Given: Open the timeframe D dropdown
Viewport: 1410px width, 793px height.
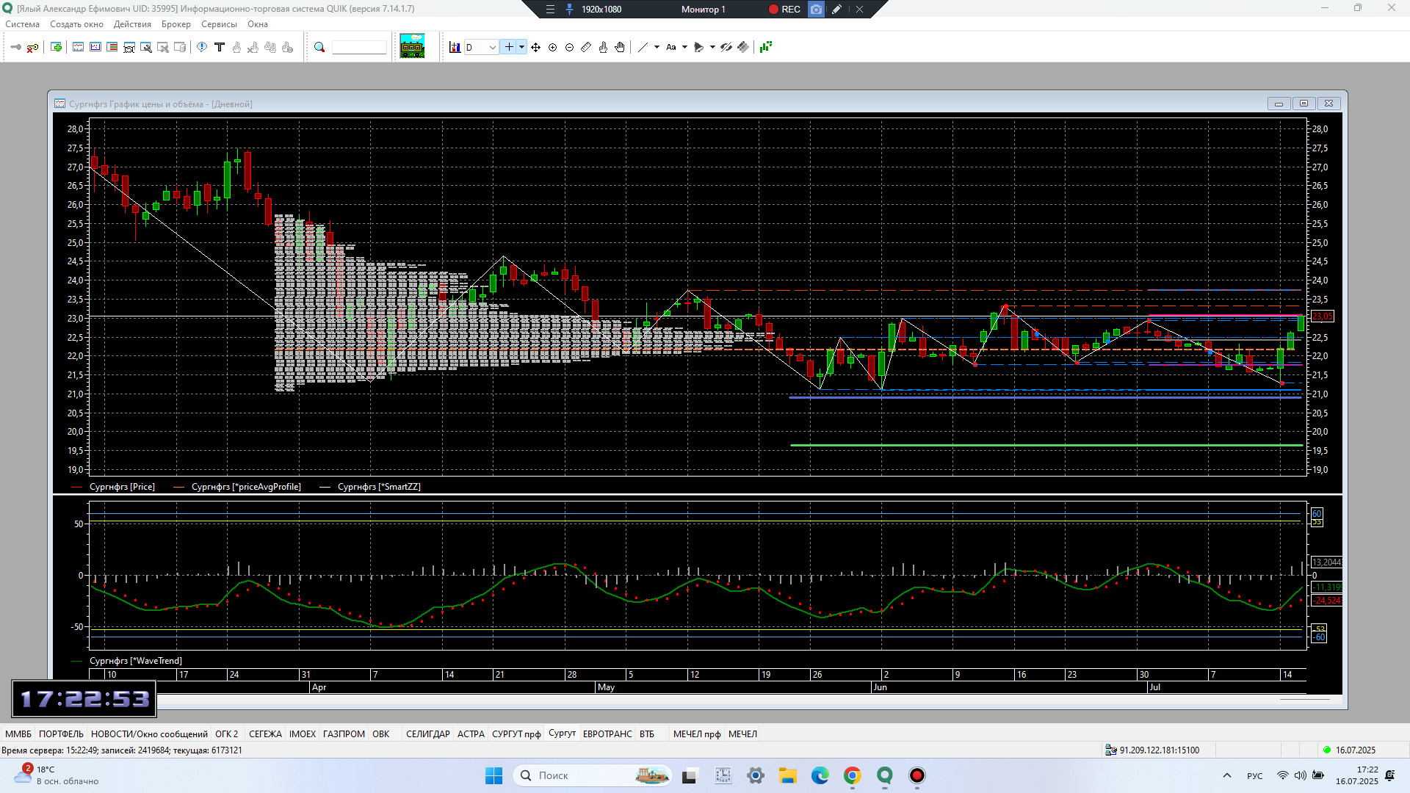Looking at the screenshot, I should tap(492, 47).
